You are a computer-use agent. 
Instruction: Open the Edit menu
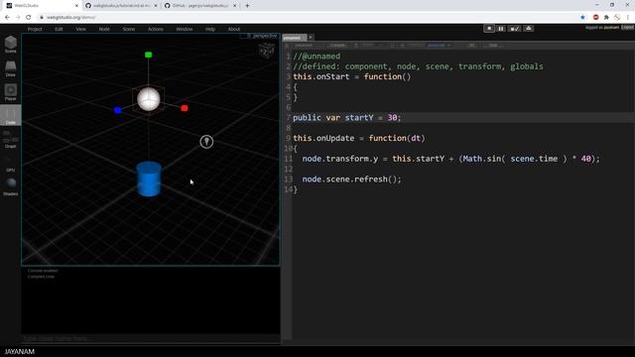coord(59,29)
